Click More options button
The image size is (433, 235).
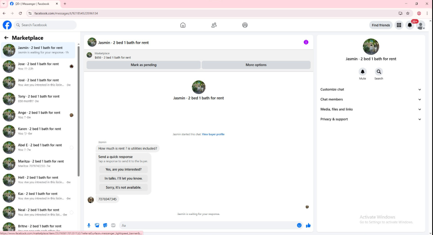coord(256,65)
